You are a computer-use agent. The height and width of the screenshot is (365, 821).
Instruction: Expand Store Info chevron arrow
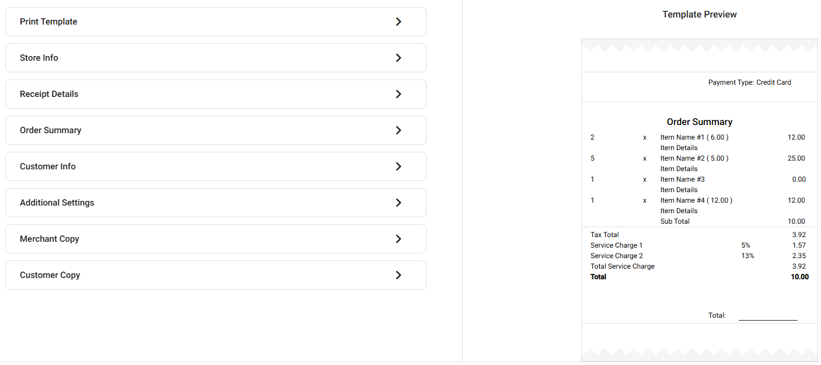point(399,58)
